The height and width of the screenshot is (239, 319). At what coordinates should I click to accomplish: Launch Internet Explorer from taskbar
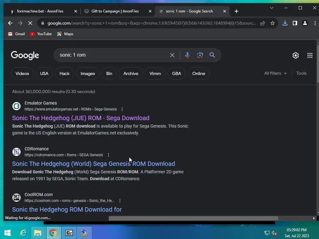[x=23, y=233]
